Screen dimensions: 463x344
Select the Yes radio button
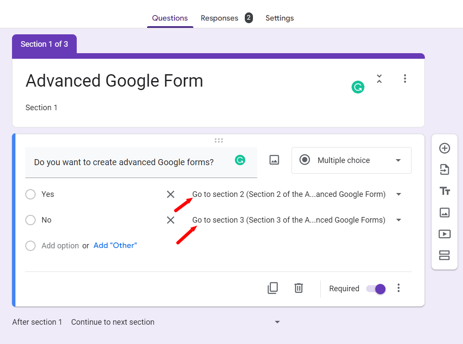30,194
